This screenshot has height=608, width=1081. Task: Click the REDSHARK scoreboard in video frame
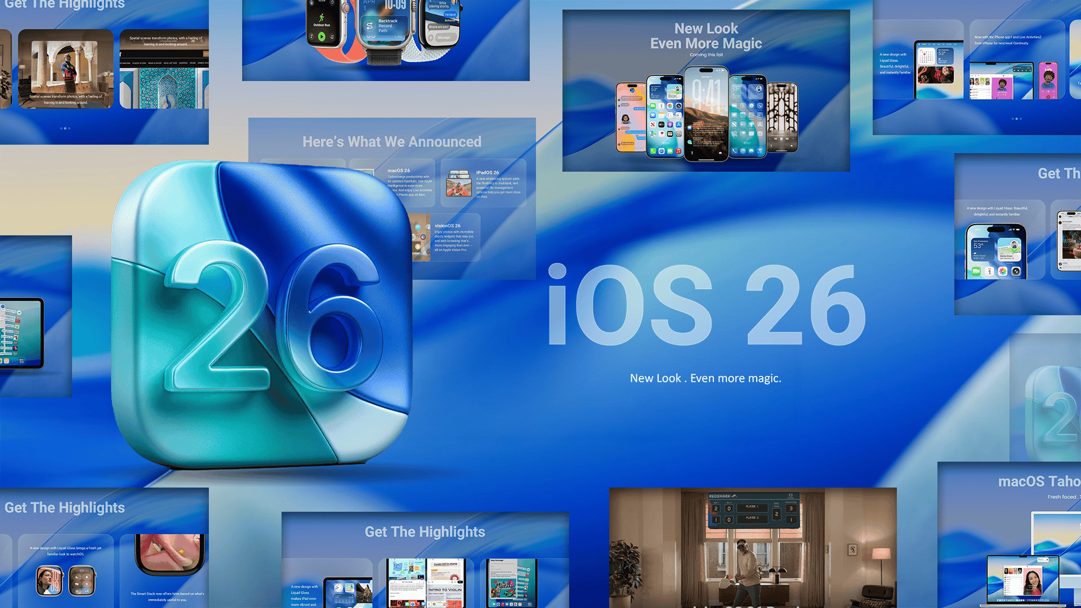(753, 511)
